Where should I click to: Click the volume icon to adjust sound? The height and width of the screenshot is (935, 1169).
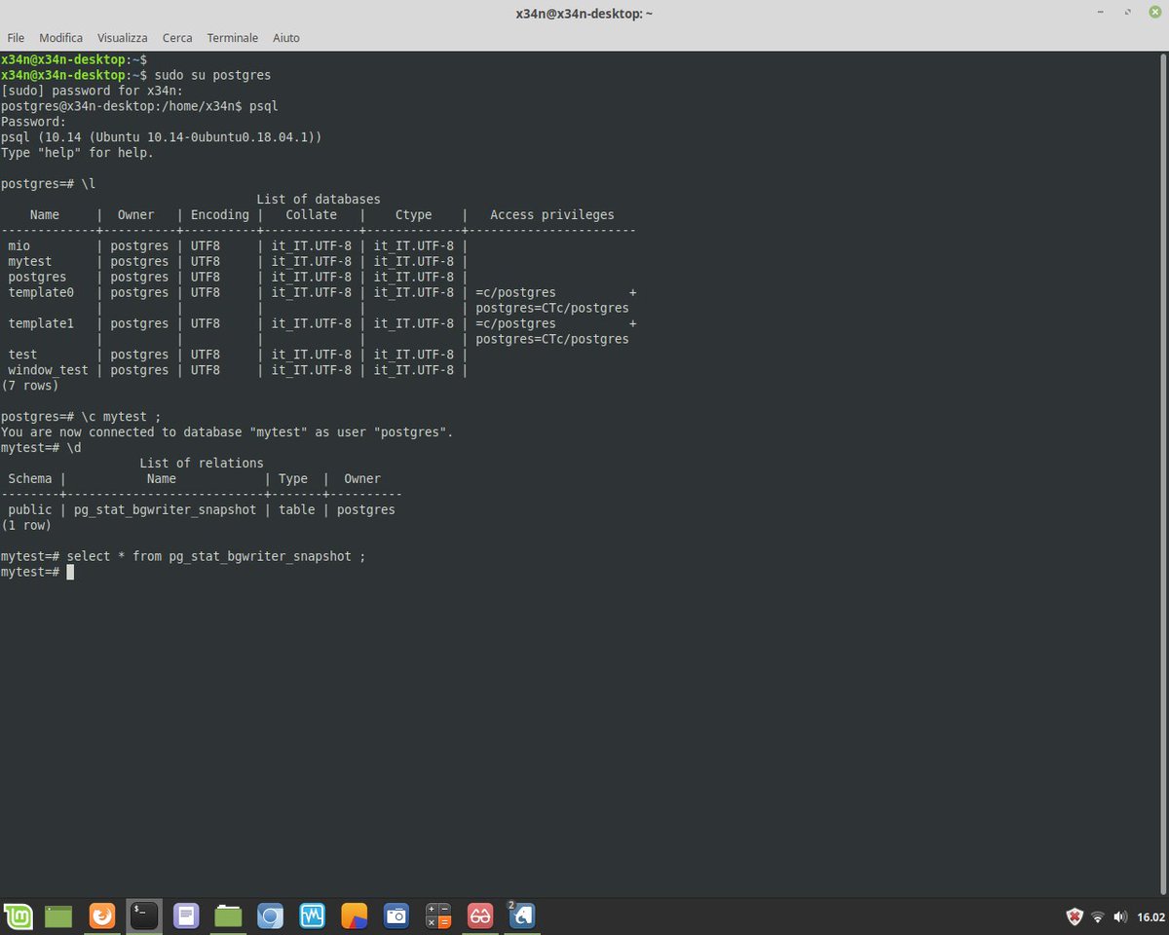[1119, 916]
